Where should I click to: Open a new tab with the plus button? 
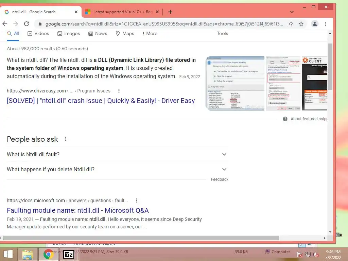[x=170, y=12]
